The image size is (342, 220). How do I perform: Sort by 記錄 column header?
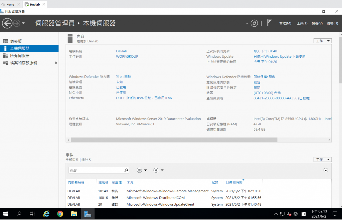tap(215, 182)
